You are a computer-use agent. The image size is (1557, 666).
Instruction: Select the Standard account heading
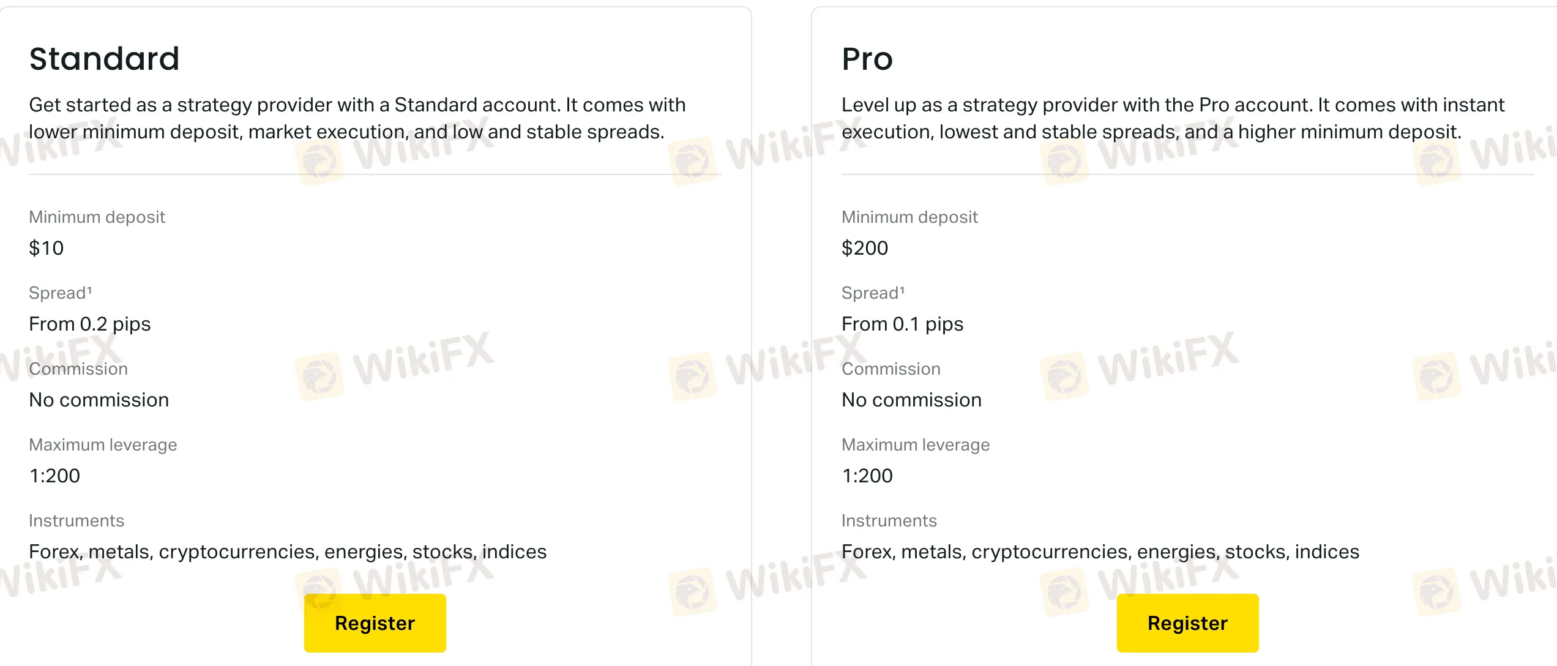click(x=105, y=59)
